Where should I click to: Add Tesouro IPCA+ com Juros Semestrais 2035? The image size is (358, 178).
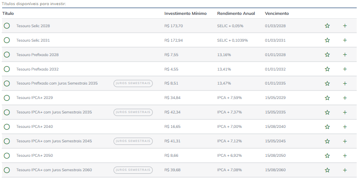coord(345,112)
